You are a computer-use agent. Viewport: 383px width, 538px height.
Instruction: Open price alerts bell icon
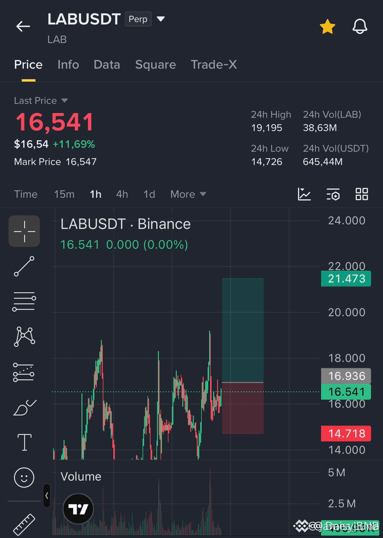(360, 26)
